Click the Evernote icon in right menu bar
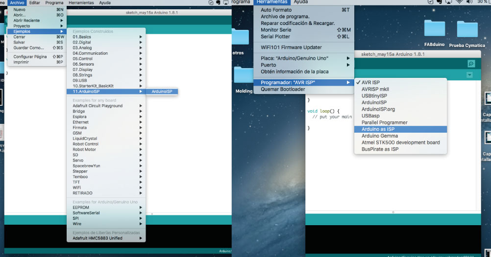This screenshot has width=491, height=257. tap(439, 2)
